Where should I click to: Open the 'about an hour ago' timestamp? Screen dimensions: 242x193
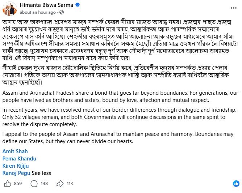38,13
